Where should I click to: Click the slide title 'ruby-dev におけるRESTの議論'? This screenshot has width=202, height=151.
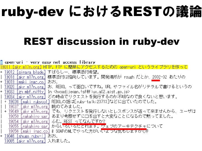[x=101, y=11]
